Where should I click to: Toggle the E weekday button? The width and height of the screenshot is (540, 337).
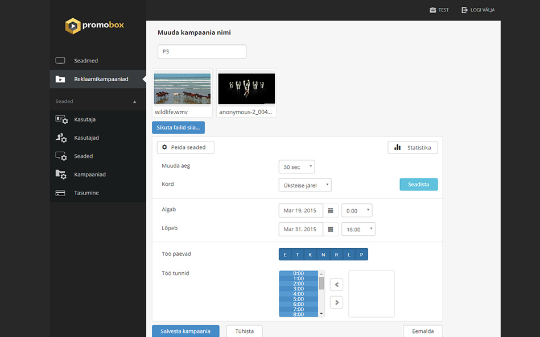point(285,255)
